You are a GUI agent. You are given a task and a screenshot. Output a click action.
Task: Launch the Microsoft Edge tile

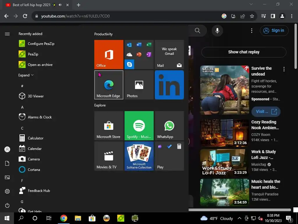click(x=109, y=85)
